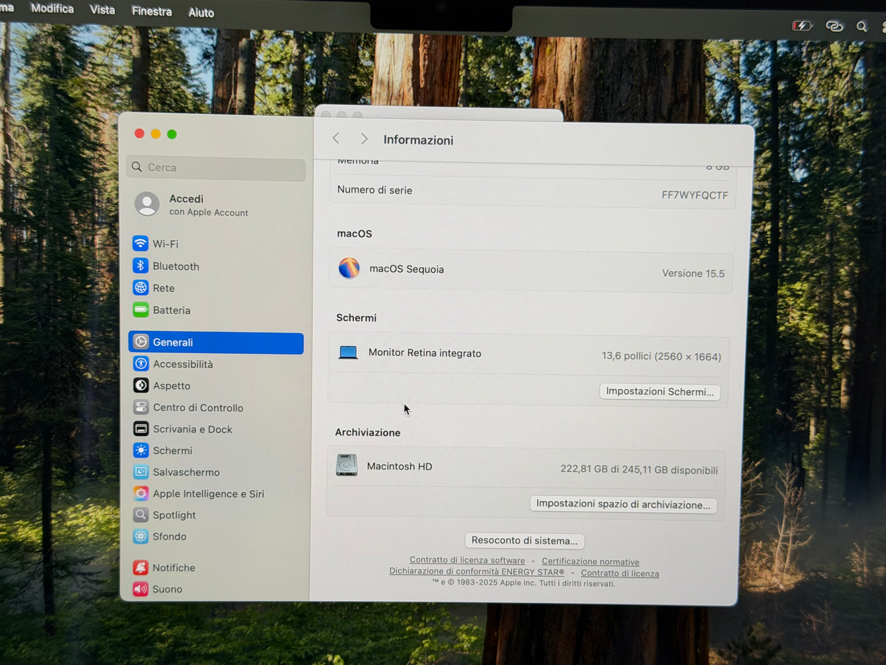This screenshot has height=665, width=886.
Task: Click battery charging icon in menu bar
Action: pos(802,26)
